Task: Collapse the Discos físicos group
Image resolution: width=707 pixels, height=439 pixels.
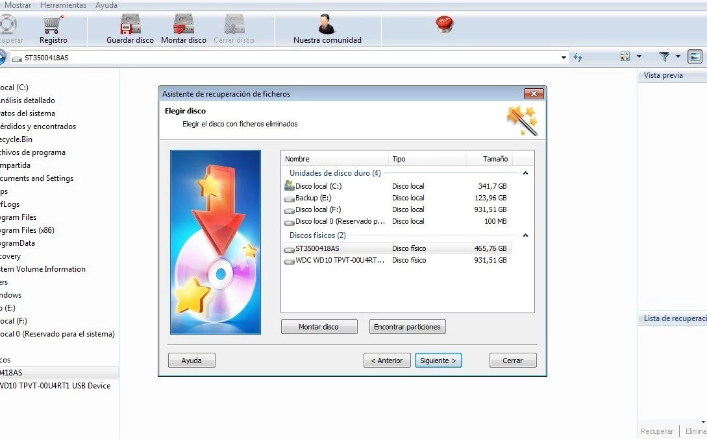Action: pyautogui.click(x=525, y=235)
